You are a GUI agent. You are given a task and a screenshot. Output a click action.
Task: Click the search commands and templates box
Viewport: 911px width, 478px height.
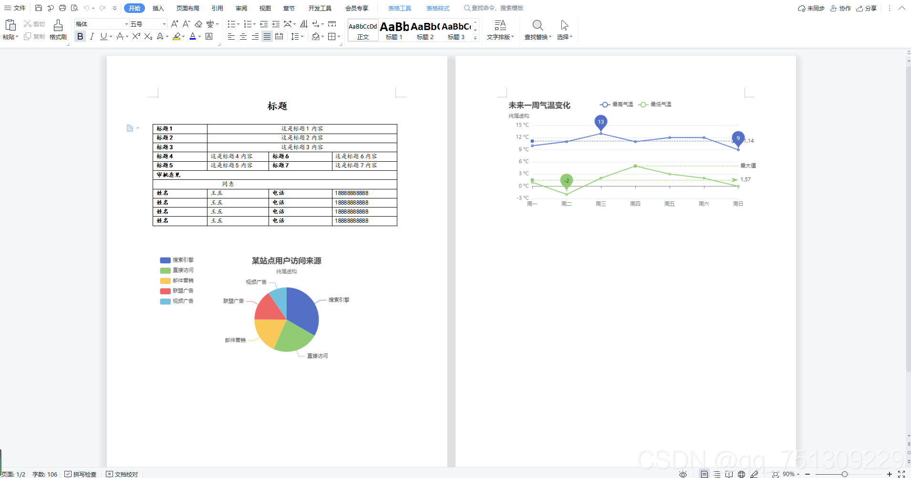[x=494, y=8]
